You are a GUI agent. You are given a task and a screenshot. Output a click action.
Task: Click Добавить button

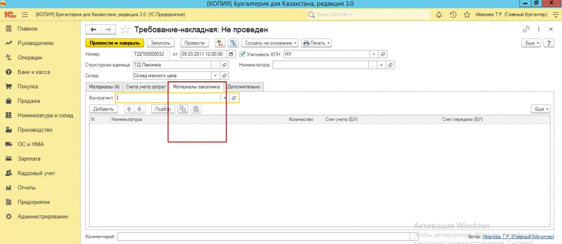tap(103, 109)
